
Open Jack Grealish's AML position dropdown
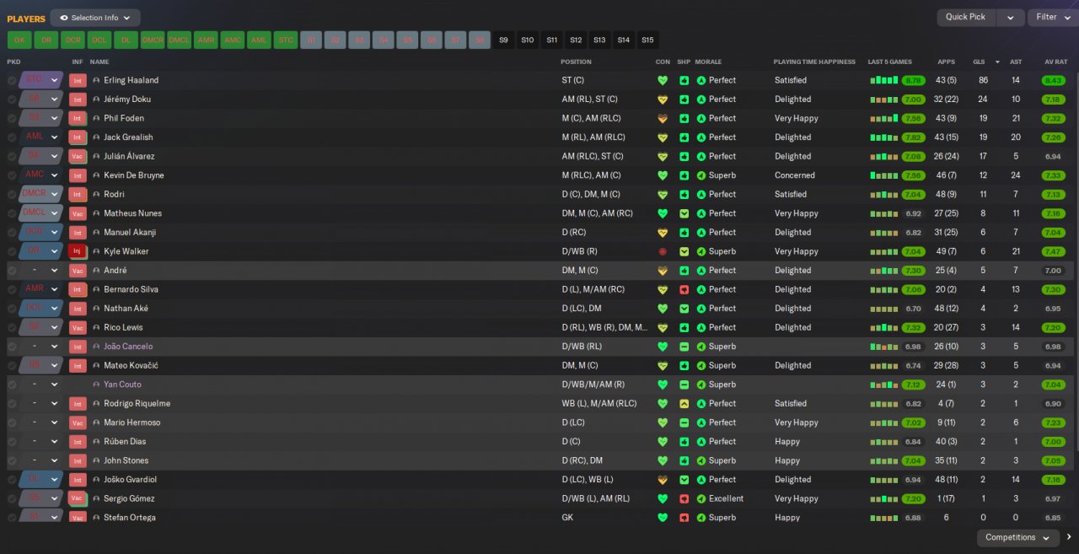point(41,137)
